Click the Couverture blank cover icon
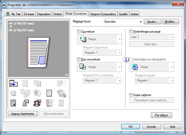Viewport: 186px width, 135px height. coord(83,39)
